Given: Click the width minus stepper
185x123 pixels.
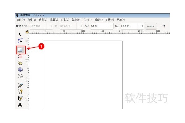Looking at the screenshot, I should click(48, 26).
